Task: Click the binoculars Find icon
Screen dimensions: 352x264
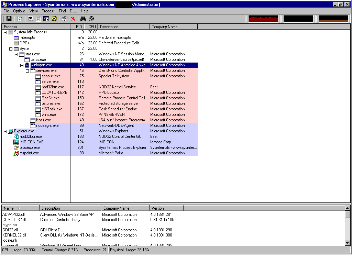Action: pos(83,19)
